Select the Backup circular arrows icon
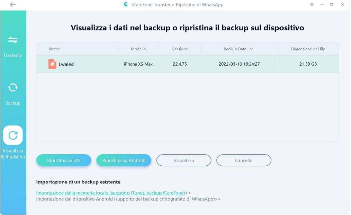Viewport: 351px width, 215px height. tap(13, 88)
